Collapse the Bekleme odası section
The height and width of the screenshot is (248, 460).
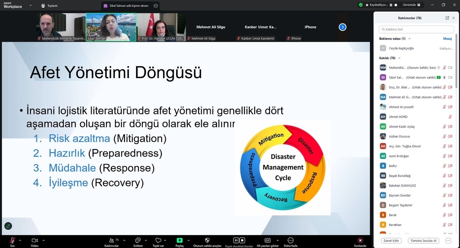[409, 39]
